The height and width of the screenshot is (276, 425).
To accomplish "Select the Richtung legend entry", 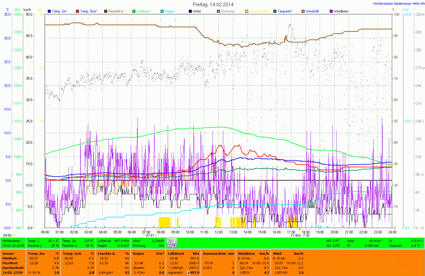I will coord(226,10).
